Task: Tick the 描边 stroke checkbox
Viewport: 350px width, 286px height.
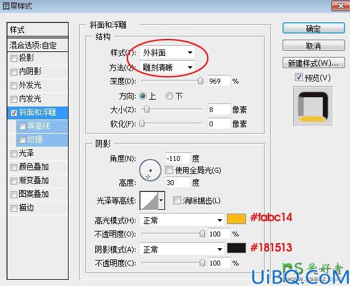Action: tap(14, 208)
